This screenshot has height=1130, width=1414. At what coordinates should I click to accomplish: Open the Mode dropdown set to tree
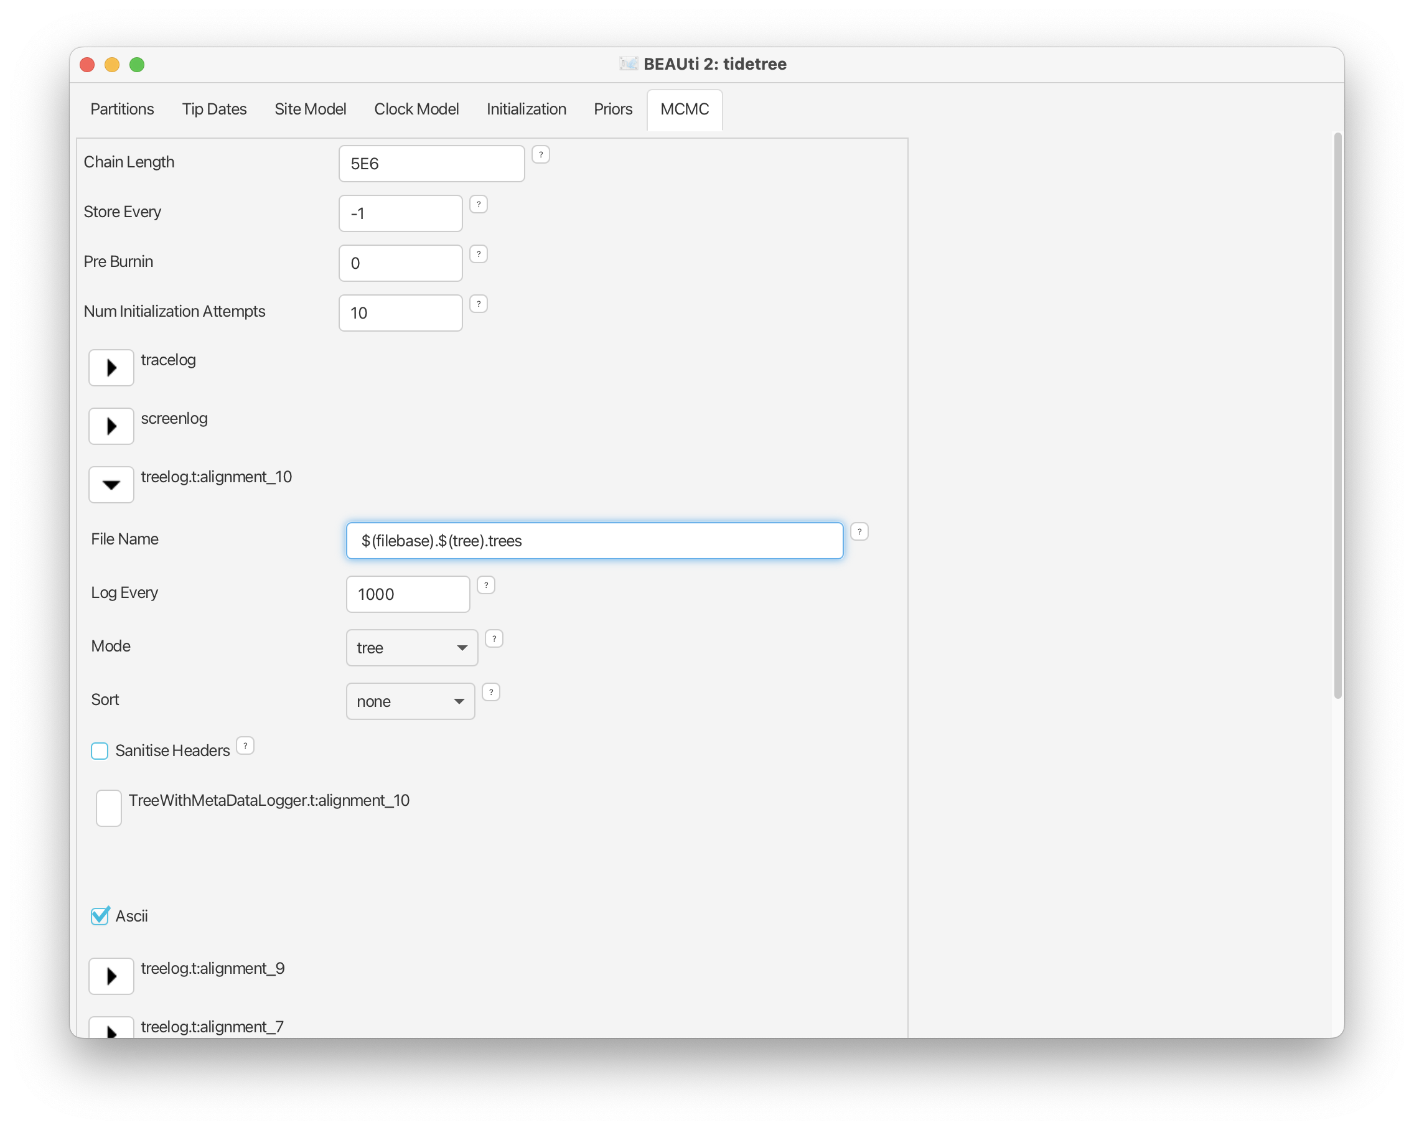[412, 648]
